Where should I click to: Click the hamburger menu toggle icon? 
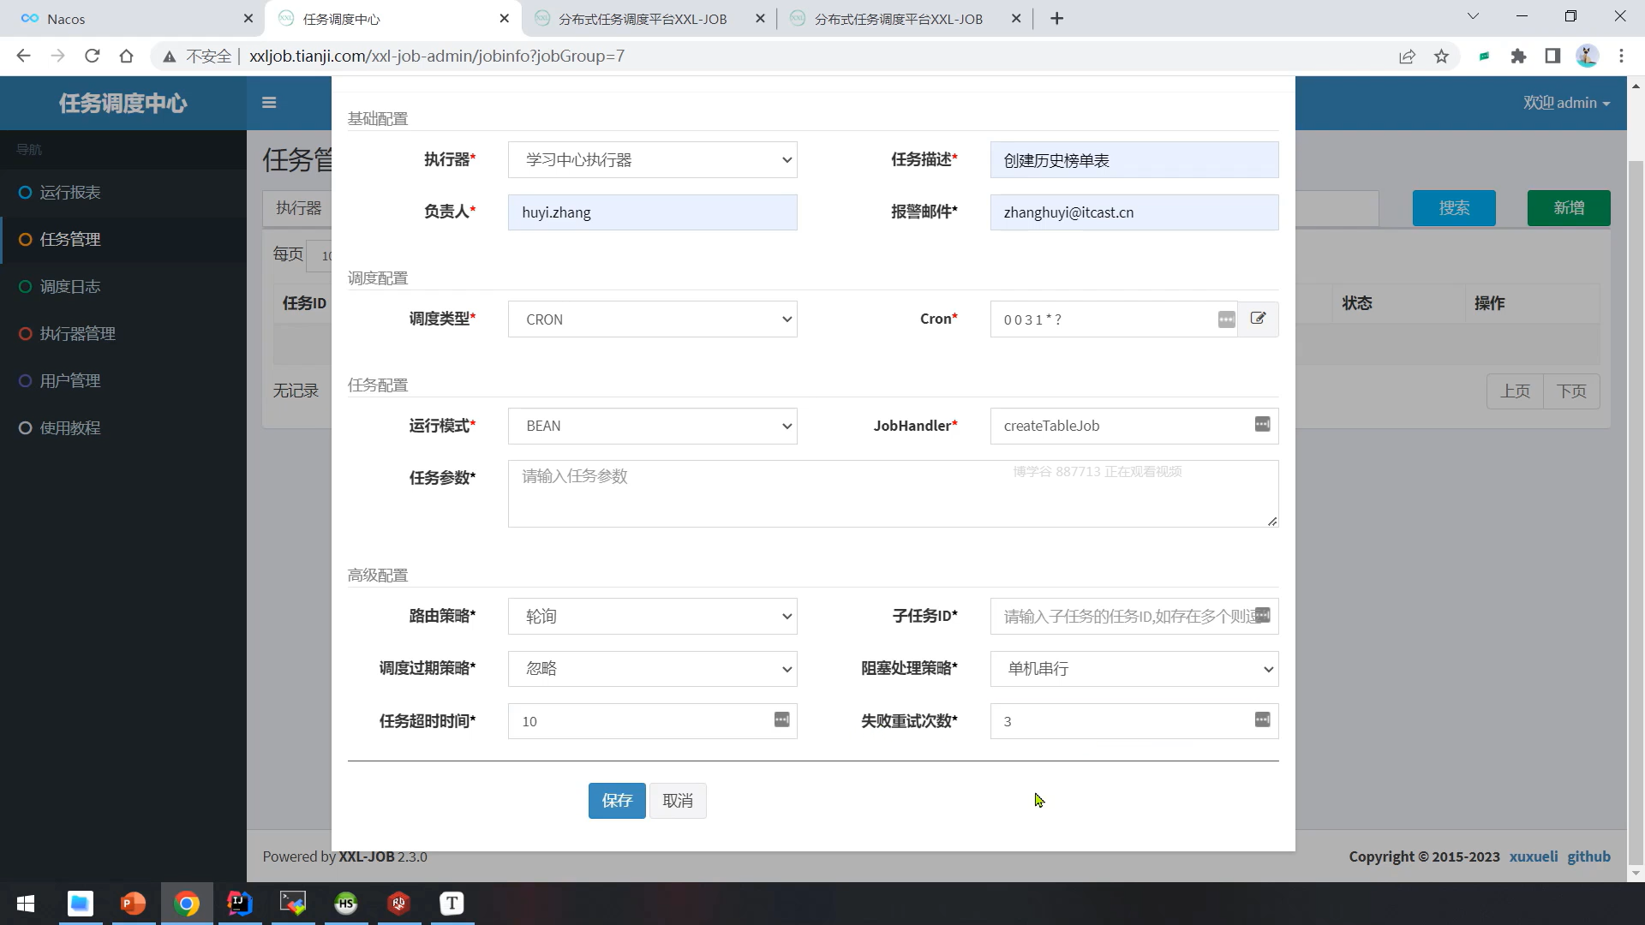(269, 103)
